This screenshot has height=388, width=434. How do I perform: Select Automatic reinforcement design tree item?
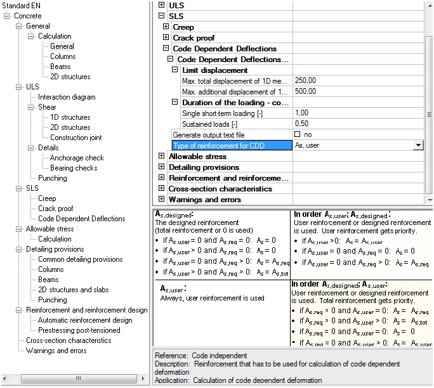click(85, 320)
